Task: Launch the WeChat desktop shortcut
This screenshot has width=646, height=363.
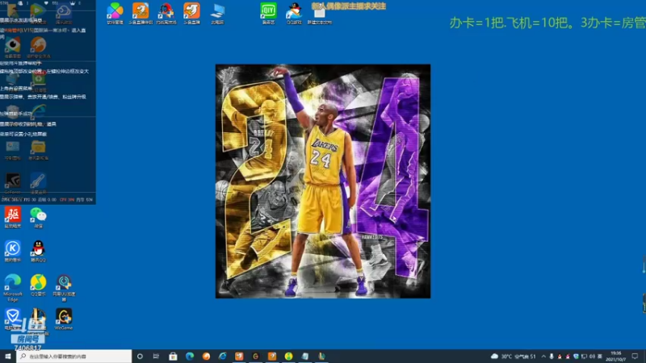Action: coord(38,218)
